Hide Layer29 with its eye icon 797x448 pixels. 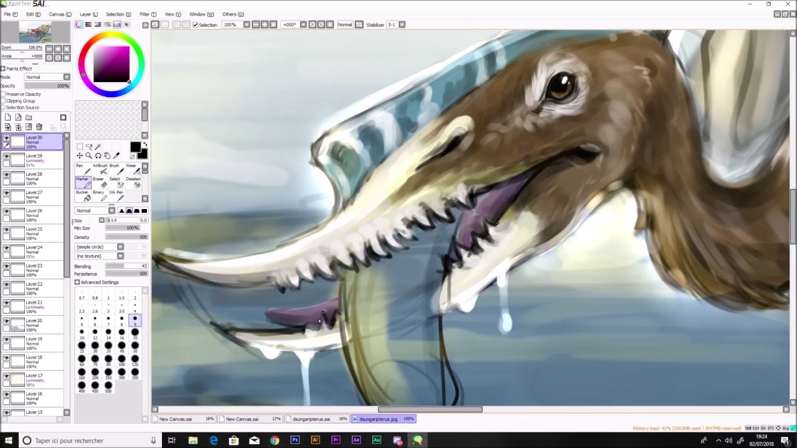(x=6, y=156)
